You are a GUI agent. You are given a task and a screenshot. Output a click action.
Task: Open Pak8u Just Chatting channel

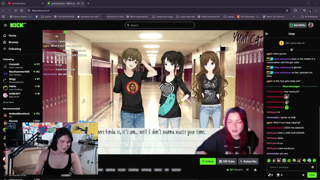[x=21, y=88]
